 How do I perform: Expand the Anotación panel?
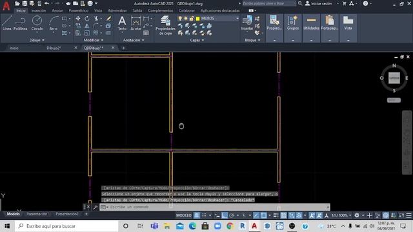[x=134, y=40]
